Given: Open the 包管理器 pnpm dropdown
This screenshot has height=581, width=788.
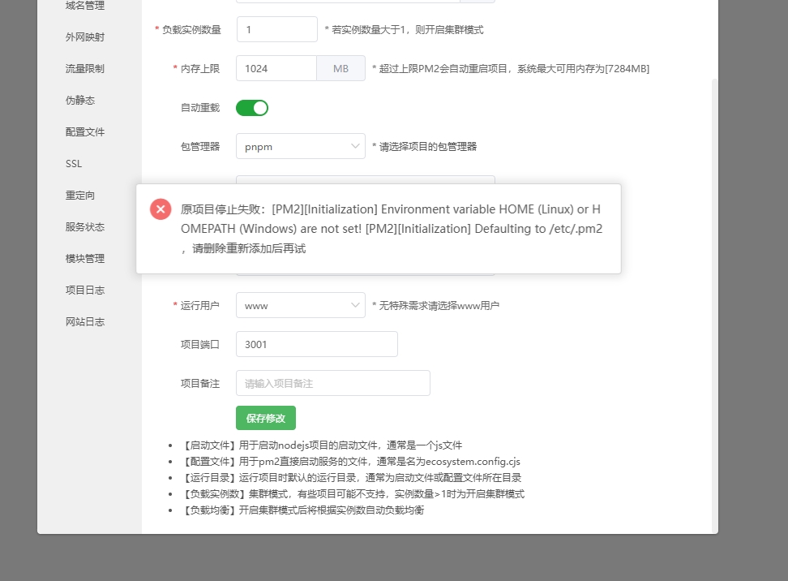Looking at the screenshot, I should (x=301, y=146).
